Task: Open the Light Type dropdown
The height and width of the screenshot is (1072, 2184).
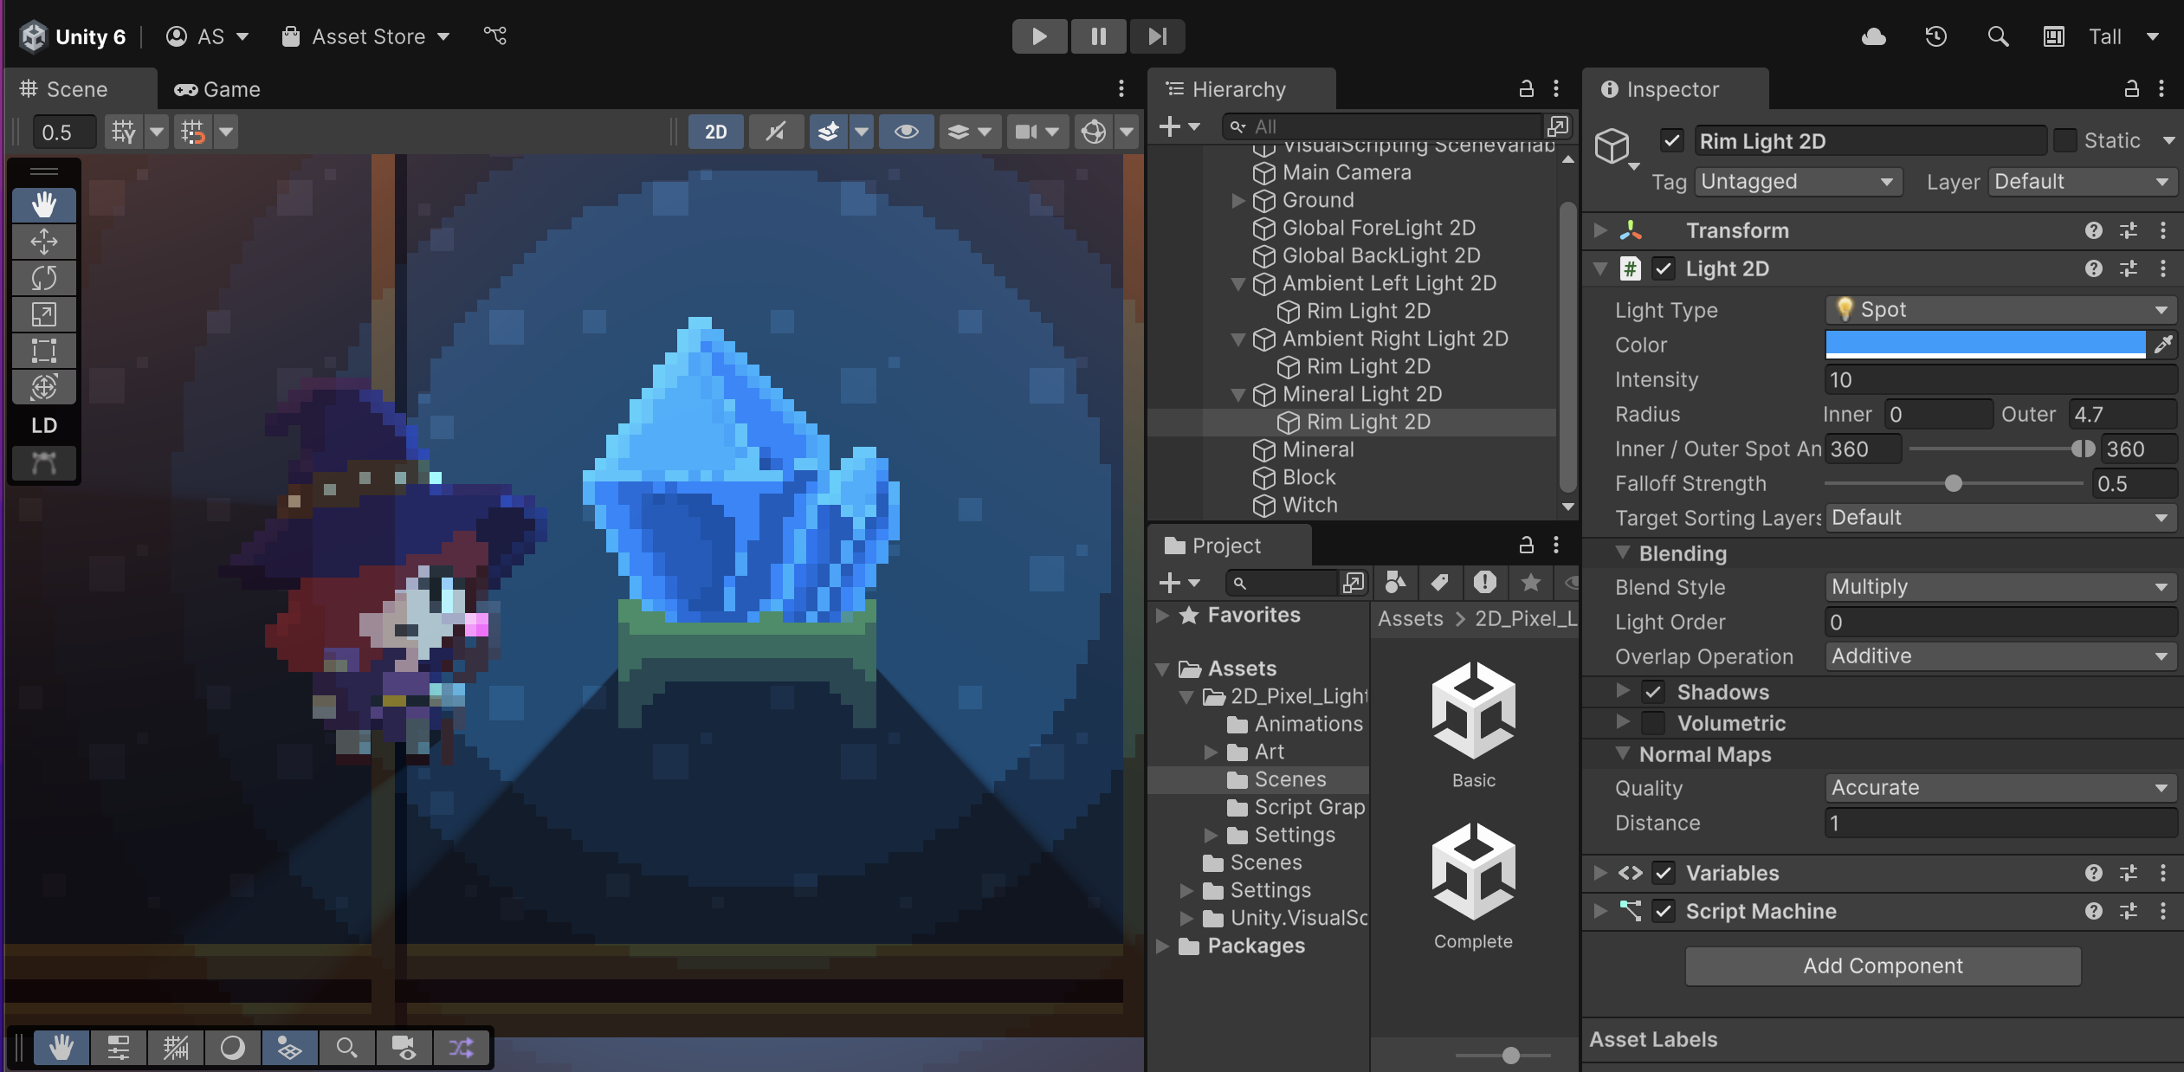Action: (2000, 310)
